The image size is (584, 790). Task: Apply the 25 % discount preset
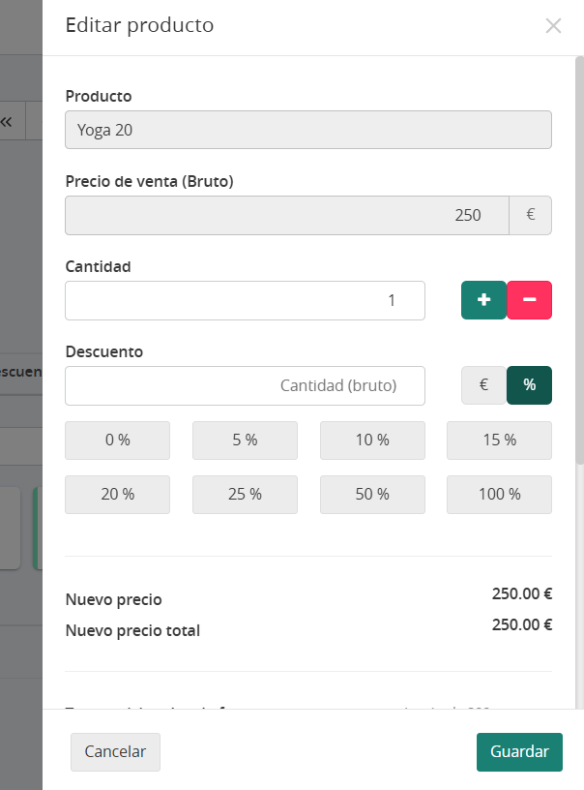(245, 495)
